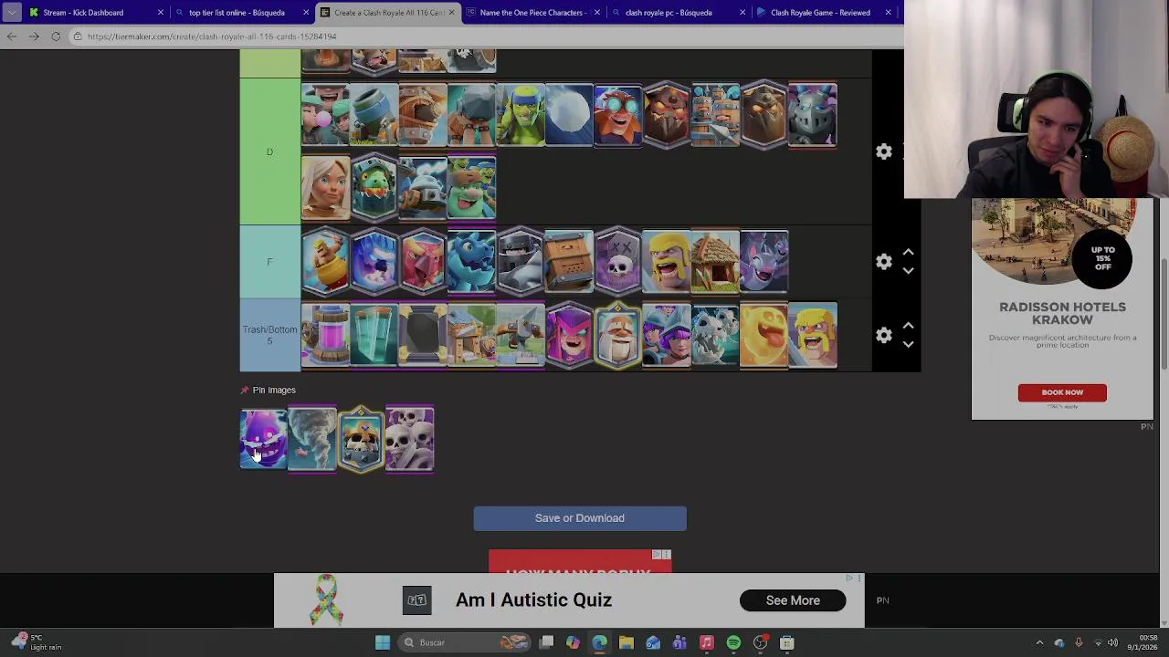The image size is (1169, 657).
Task: Open File Explorer from the taskbar
Action: (x=627, y=642)
